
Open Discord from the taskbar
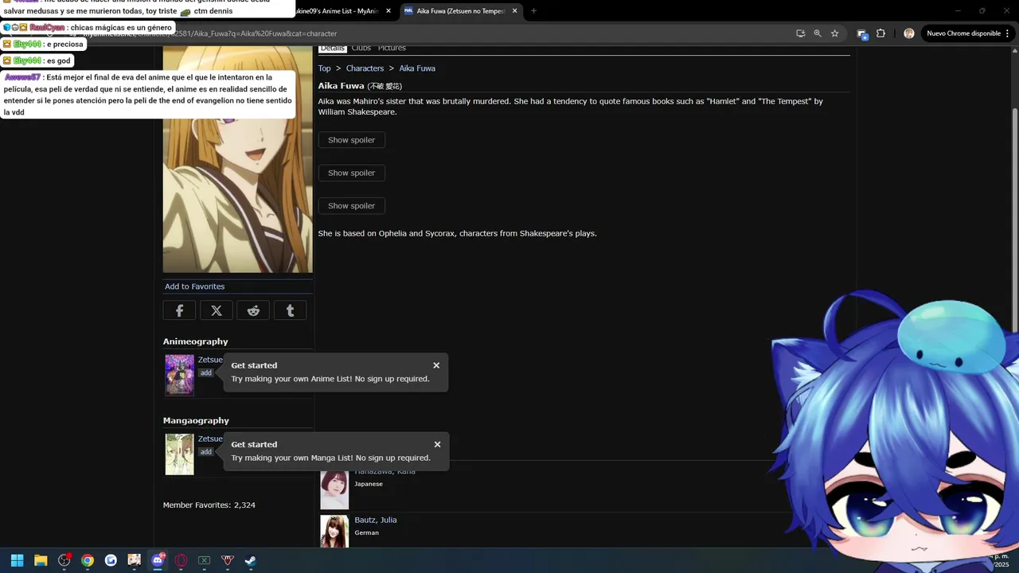pyautogui.click(x=158, y=560)
